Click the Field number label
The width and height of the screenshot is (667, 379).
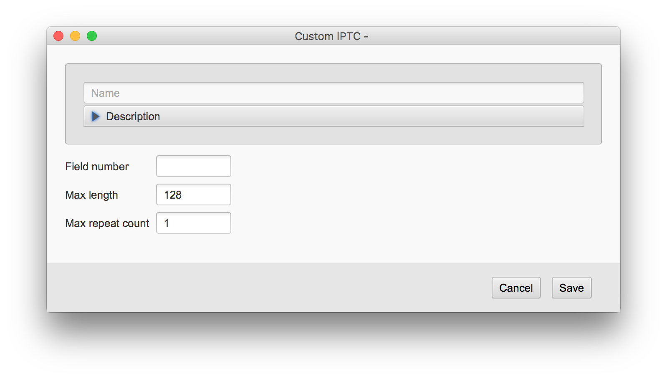[97, 167]
